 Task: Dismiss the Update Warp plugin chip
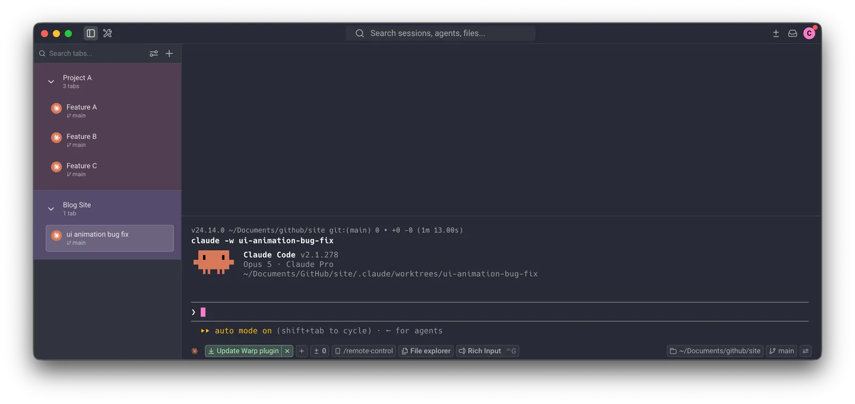click(x=287, y=351)
